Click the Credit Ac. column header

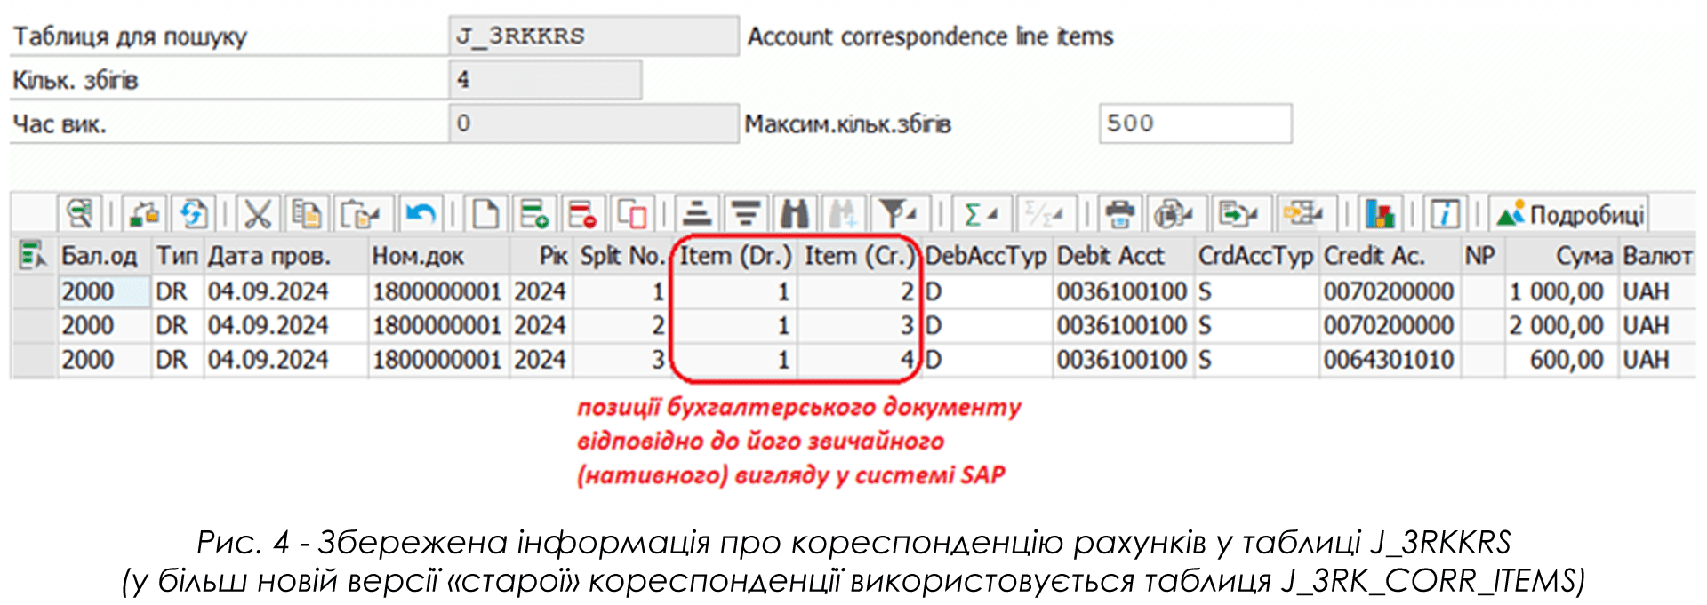click(1390, 256)
